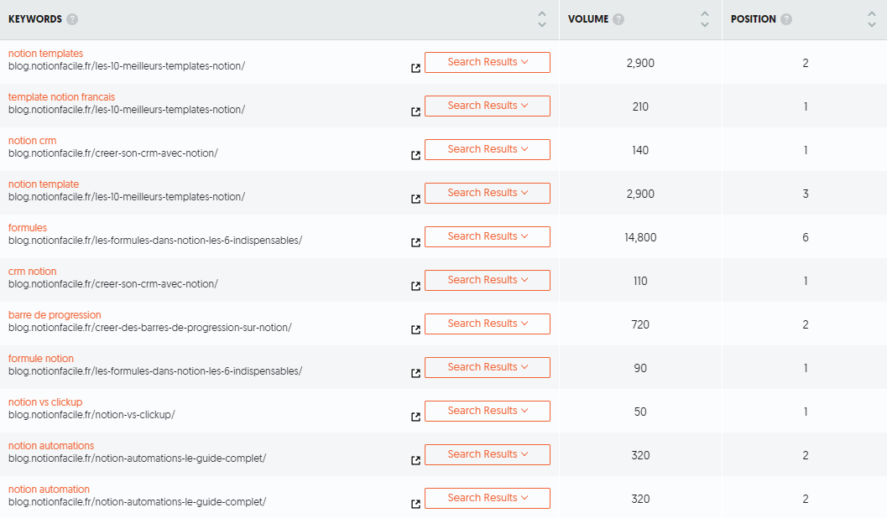Open external link icon in 'notion crm' row
The height and width of the screenshot is (518, 887).
click(415, 155)
